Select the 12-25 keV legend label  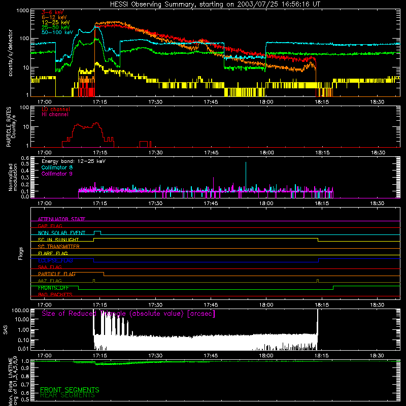56,22
